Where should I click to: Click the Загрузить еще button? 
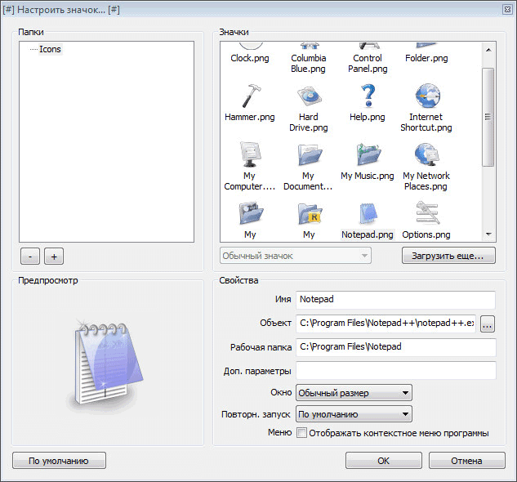coord(448,256)
